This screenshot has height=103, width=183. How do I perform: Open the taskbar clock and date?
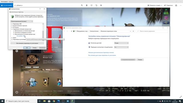pyautogui.click(x=175, y=101)
